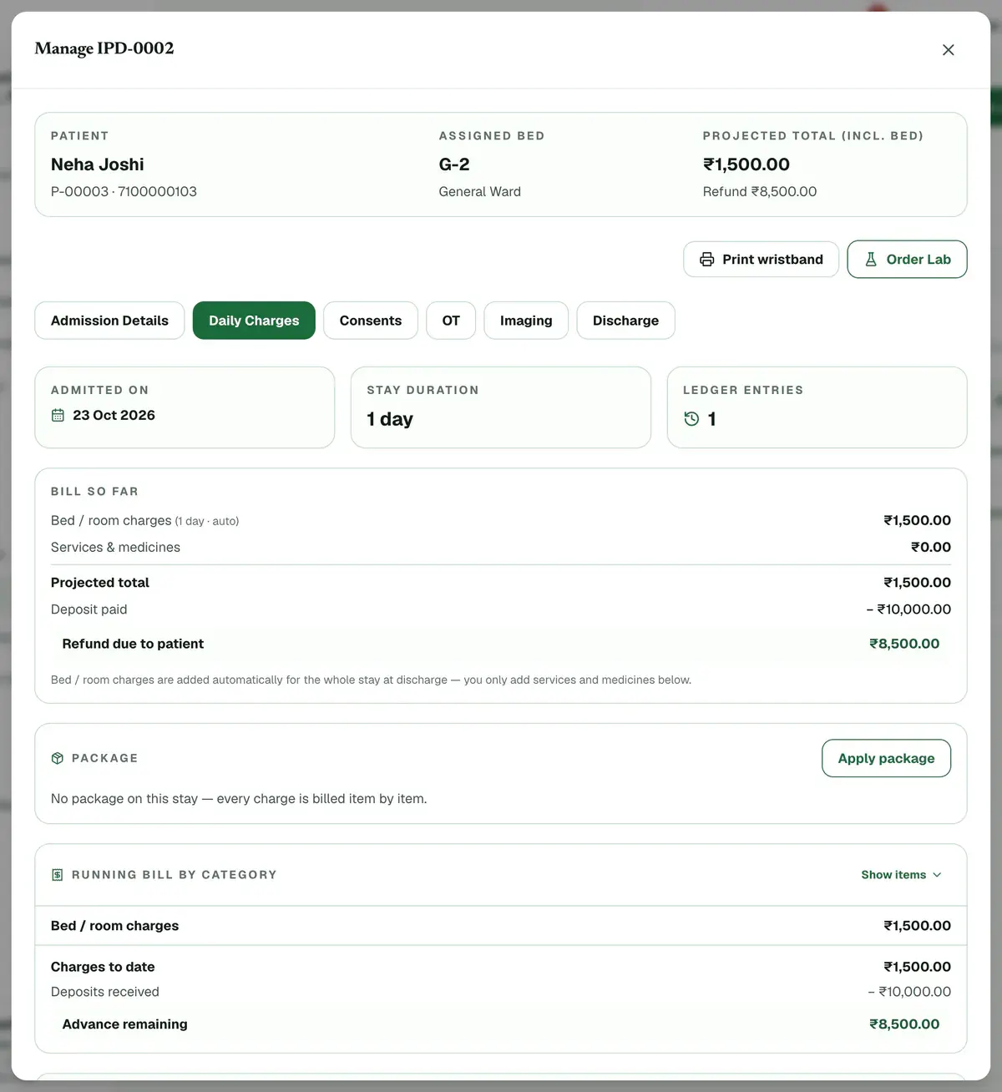1002x1092 pixels.
Task: Select the Daily Charges tab
Action: (254, 321)
